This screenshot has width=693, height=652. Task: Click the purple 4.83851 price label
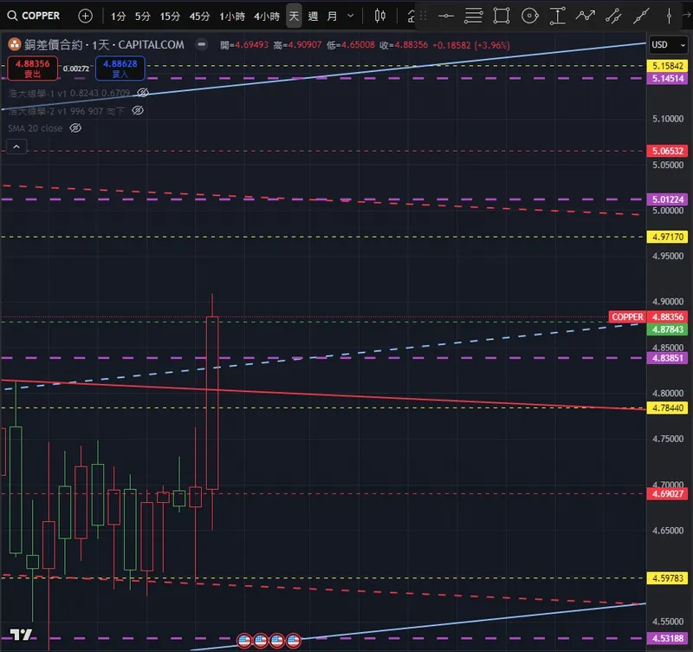point(667,358)
